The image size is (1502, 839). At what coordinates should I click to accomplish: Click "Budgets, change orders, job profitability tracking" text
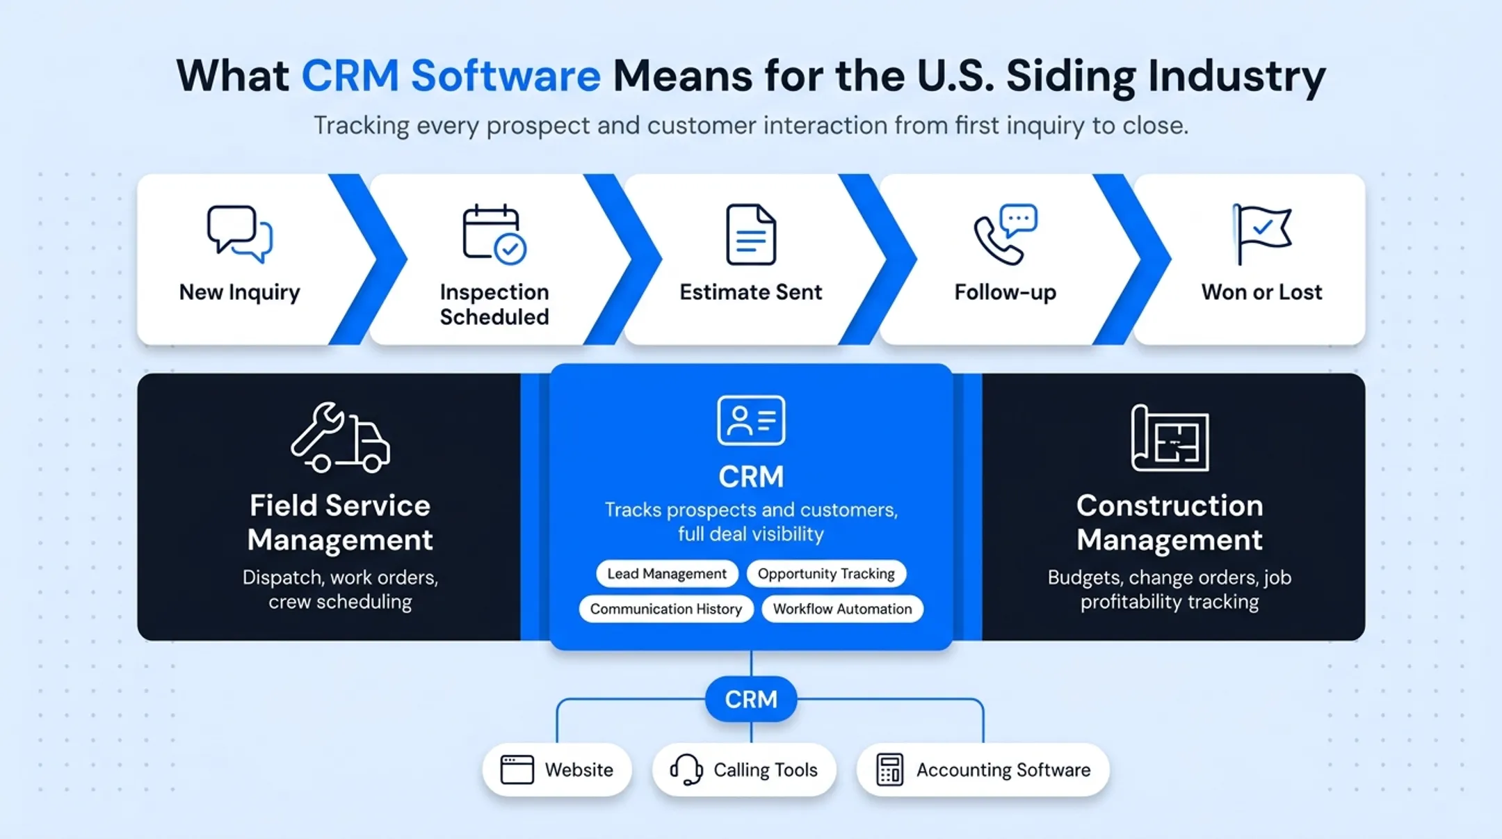click(x=1170, y=589)
